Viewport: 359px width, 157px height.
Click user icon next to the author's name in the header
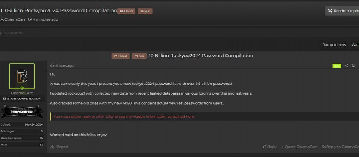[x=2, y=19]
